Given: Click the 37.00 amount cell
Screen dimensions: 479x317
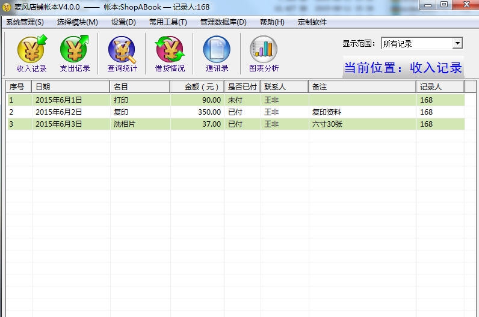Looking at the screenshot, I should coord(197,124).
